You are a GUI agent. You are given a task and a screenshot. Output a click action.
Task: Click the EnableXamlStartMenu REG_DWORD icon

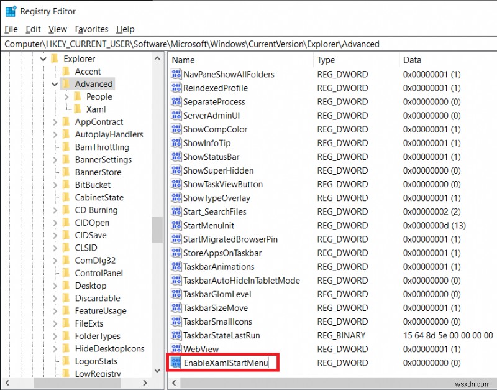click(x=176, y=362)
